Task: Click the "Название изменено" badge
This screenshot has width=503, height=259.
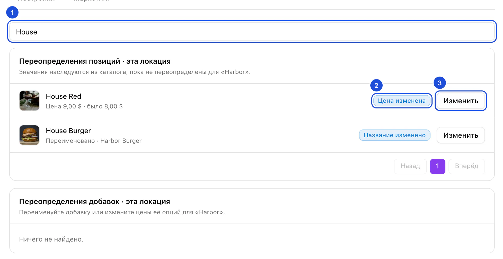Action: tap(394, 135)
